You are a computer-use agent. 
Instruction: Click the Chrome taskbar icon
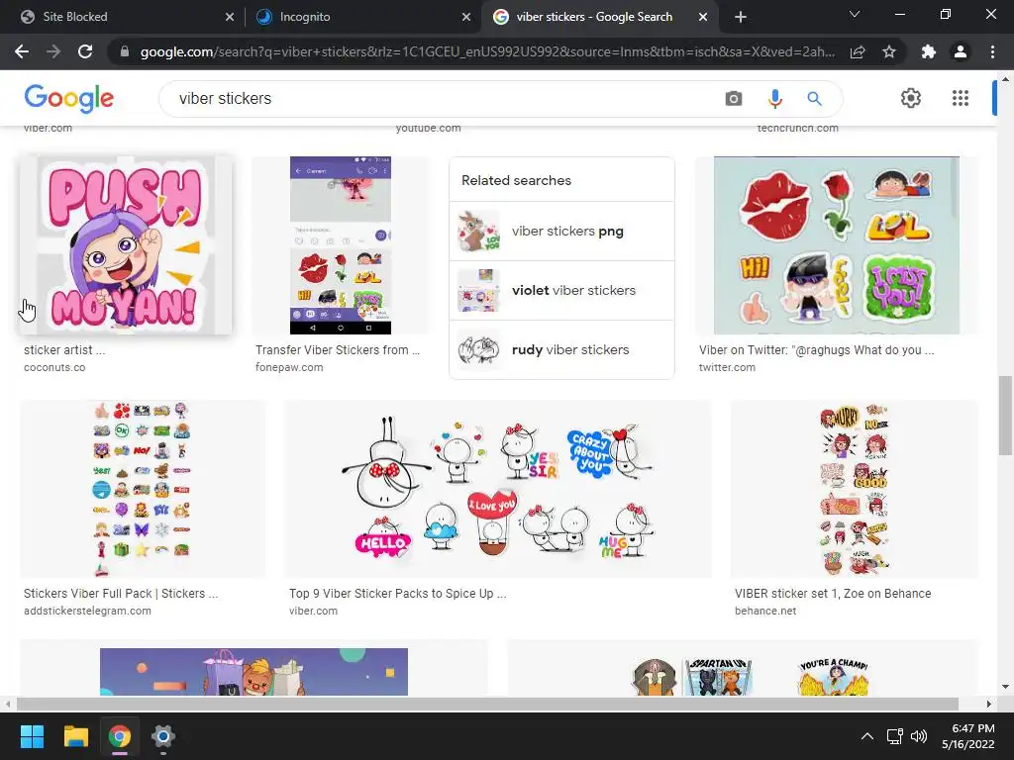pos(119,736)
